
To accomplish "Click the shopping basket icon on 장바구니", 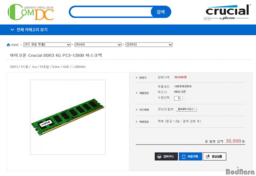I will [159, 156].
